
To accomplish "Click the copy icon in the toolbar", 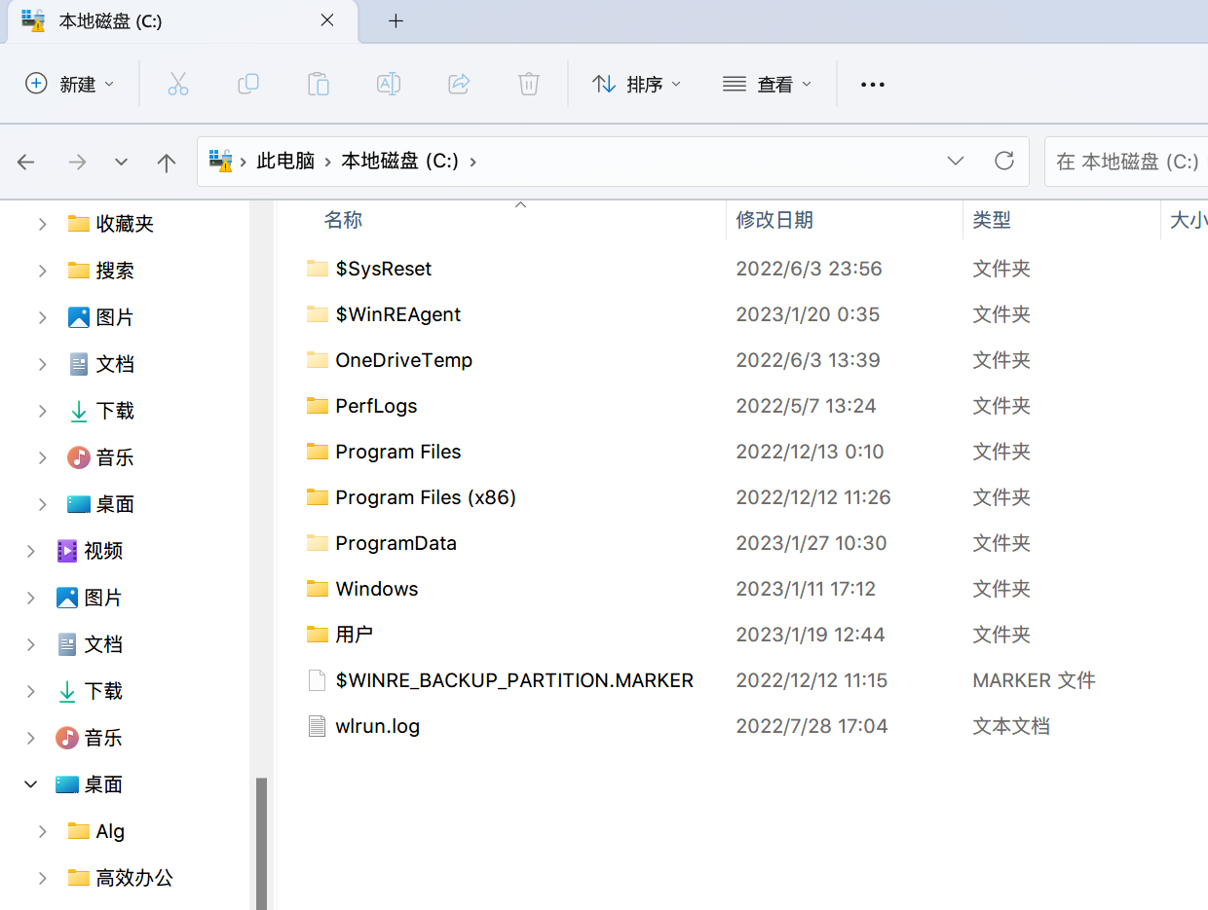I will (x=248, y=84).
